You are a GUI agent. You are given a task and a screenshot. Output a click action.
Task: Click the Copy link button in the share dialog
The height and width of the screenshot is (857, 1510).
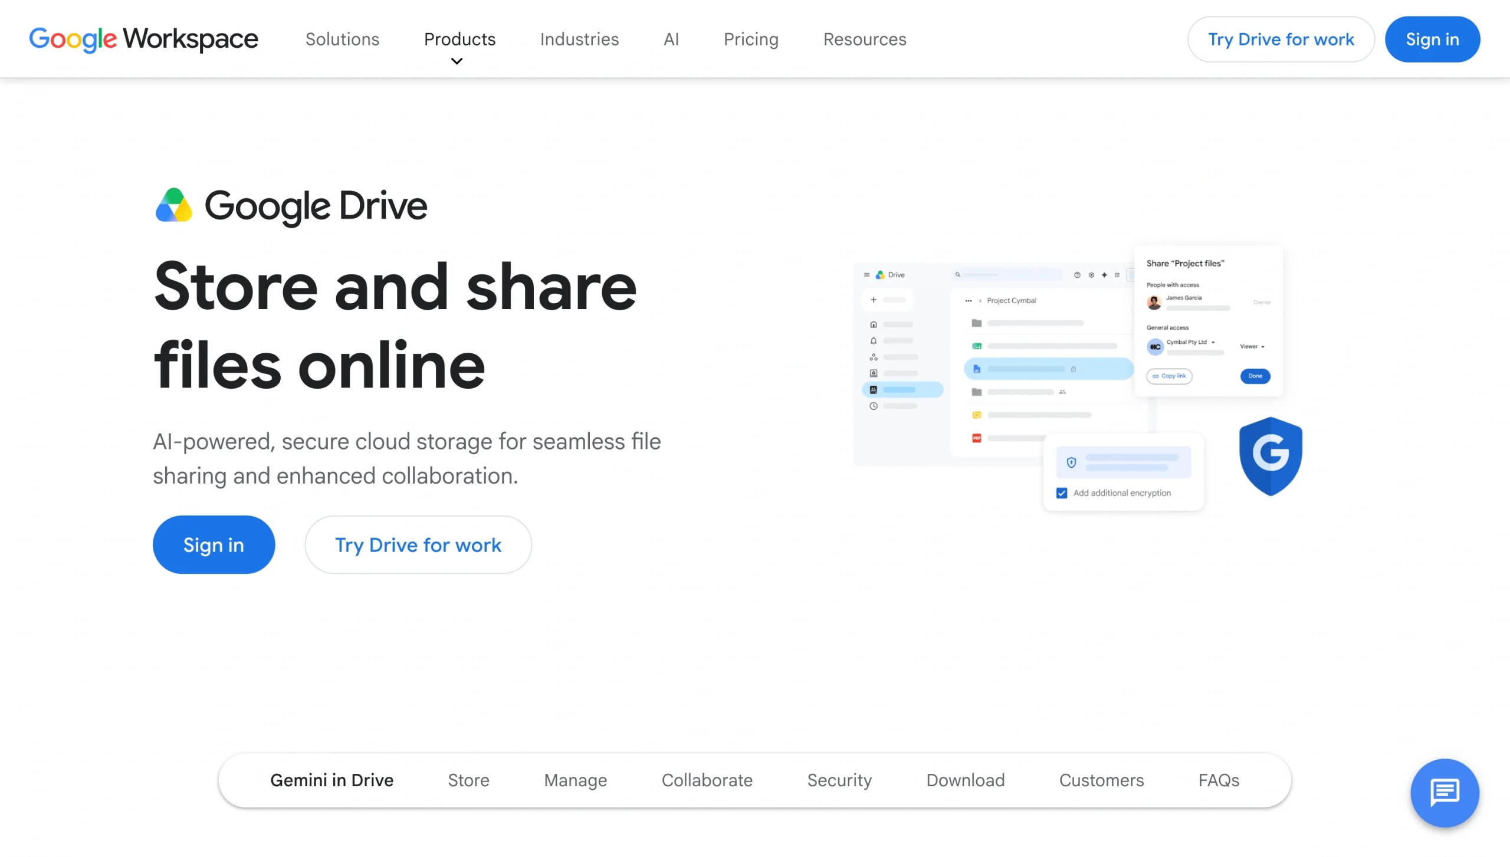[1169, 376]
